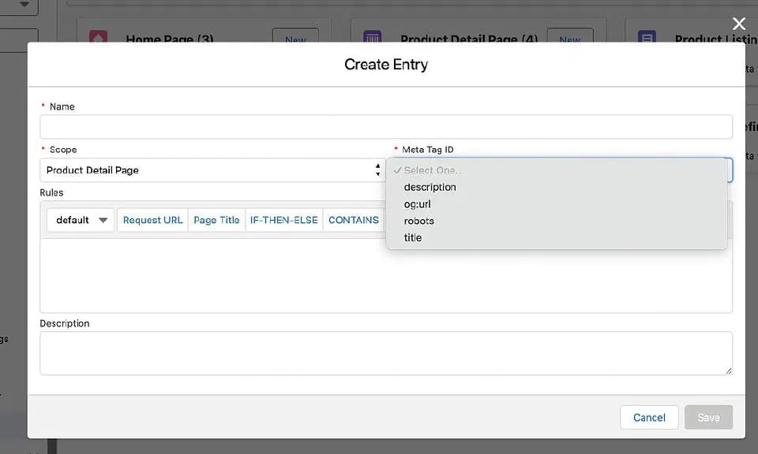Screen dimensions: 758x454
Task: Close the Create Entry dialog with X
Action: (739, 24)
